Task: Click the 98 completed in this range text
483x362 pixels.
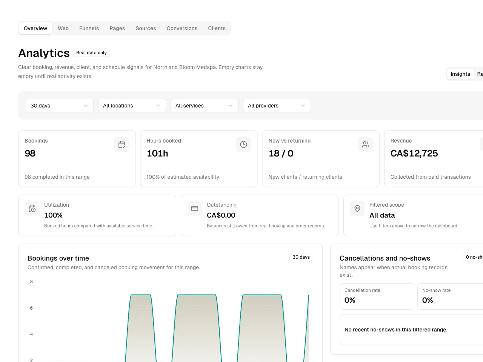Action: [57, 177]
